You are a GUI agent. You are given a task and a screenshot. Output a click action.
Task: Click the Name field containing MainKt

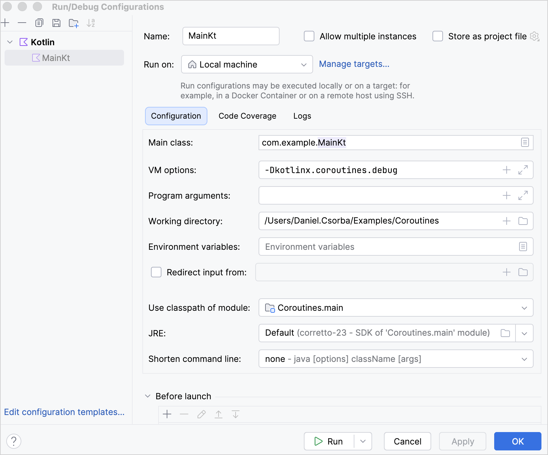231,36
